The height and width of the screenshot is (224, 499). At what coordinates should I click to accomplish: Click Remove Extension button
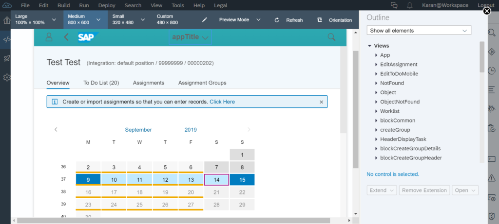click(424, 190)
